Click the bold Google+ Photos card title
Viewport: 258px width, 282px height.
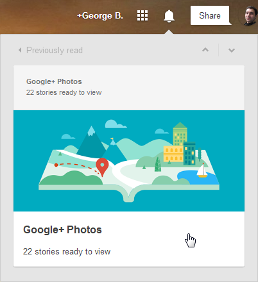click(62, 230)
